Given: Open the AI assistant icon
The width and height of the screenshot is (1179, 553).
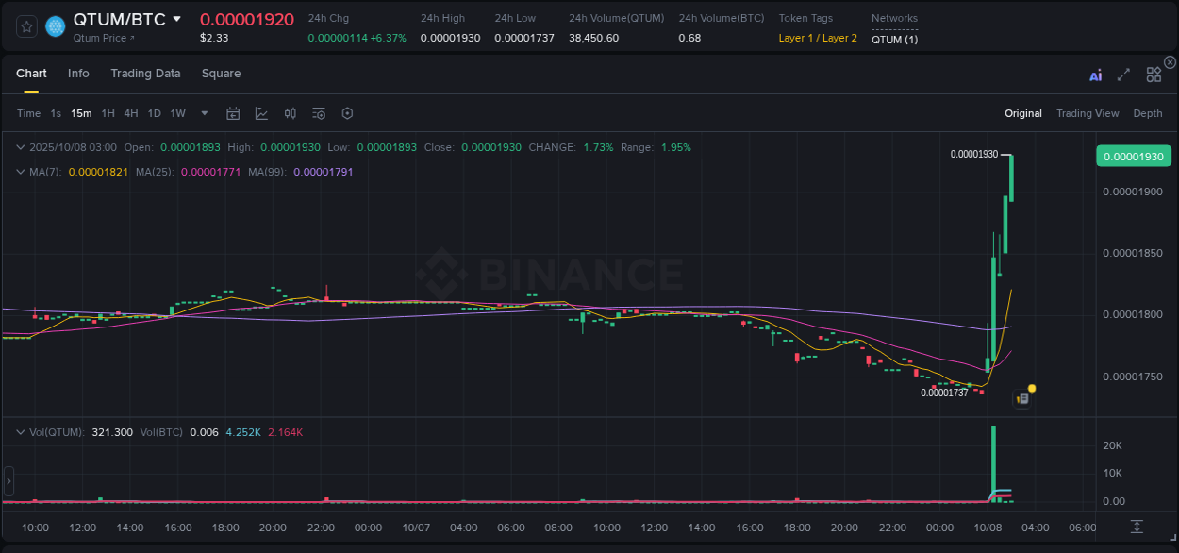Looking at the screenshot, I should tap(1095, 75).
